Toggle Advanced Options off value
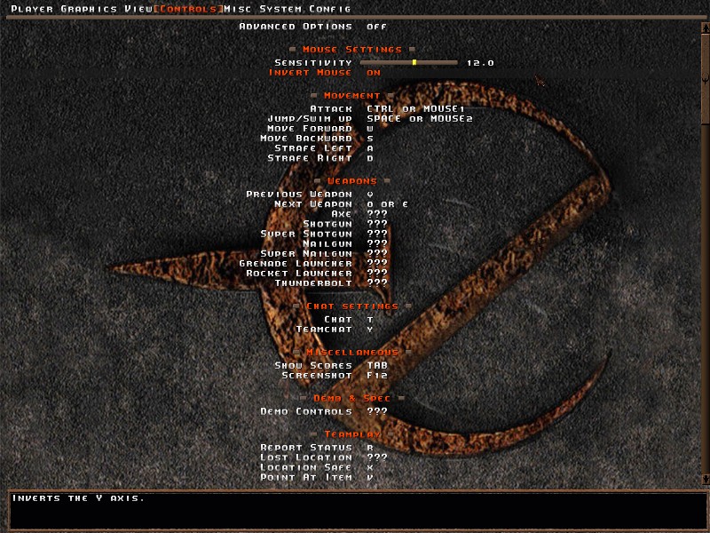 pos(376,27)
